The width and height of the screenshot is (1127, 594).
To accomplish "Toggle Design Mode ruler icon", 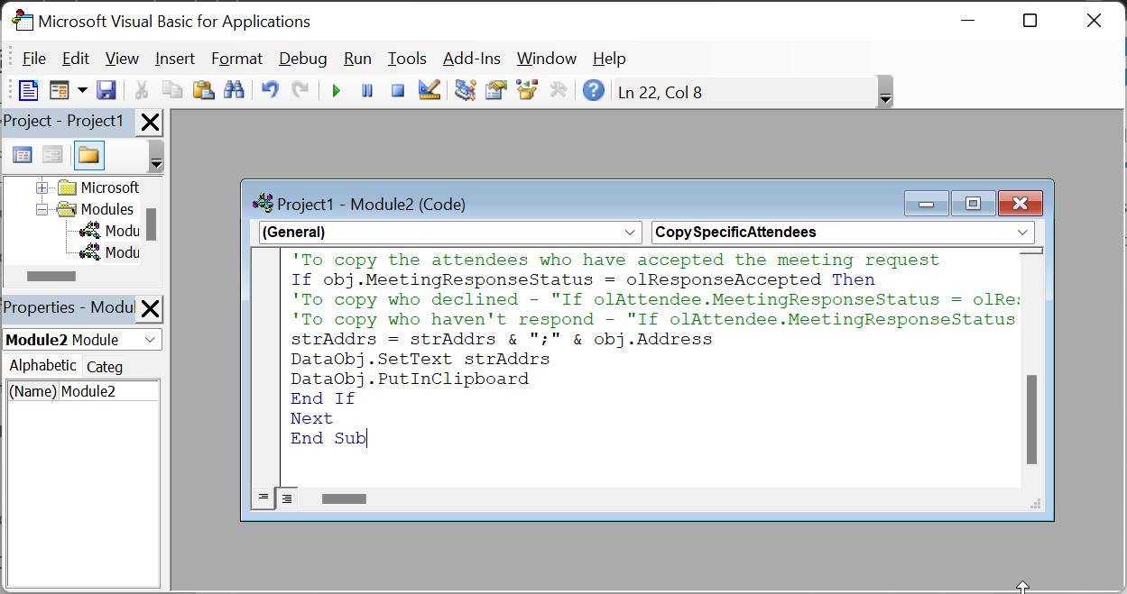I will 429,90.
